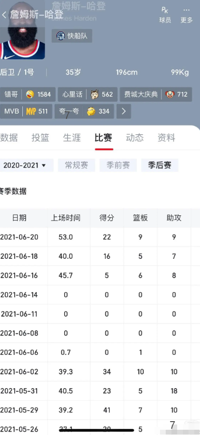Tap the 夸一夸 tag with 334
Viewport: 200px width, 435px height.
pos(84,112)
